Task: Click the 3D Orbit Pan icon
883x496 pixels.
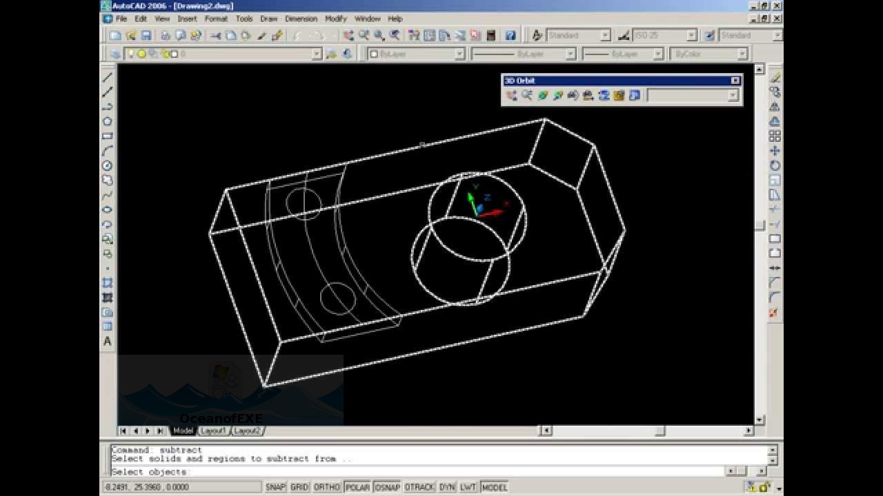Action: coord(511,96)
